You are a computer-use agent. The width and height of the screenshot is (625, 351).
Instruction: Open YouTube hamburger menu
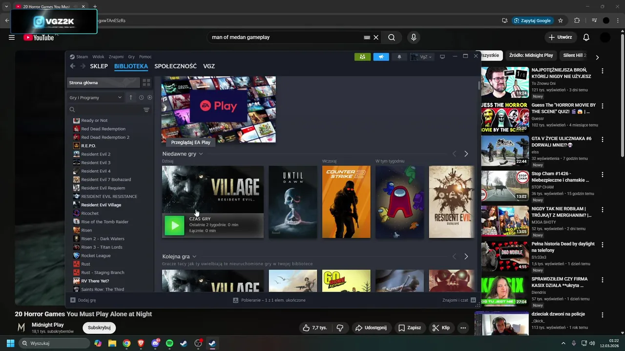pos(12,38)
